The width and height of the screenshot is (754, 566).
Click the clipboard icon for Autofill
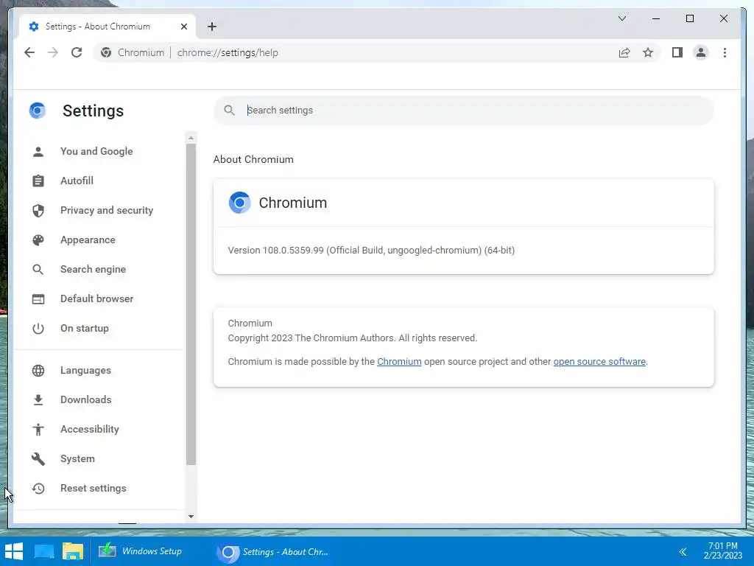(38, 181)
